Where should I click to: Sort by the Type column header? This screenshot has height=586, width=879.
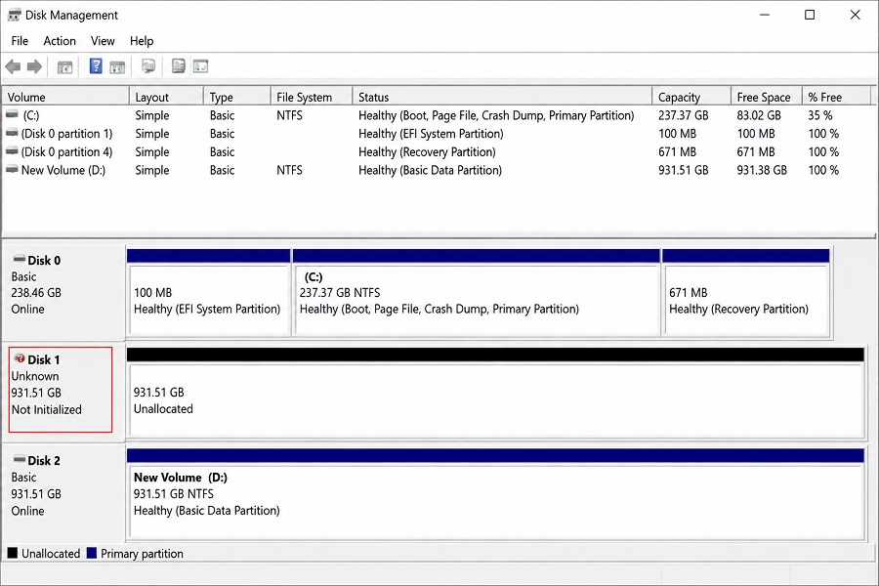pyautogui.click(x=237, y=97)
